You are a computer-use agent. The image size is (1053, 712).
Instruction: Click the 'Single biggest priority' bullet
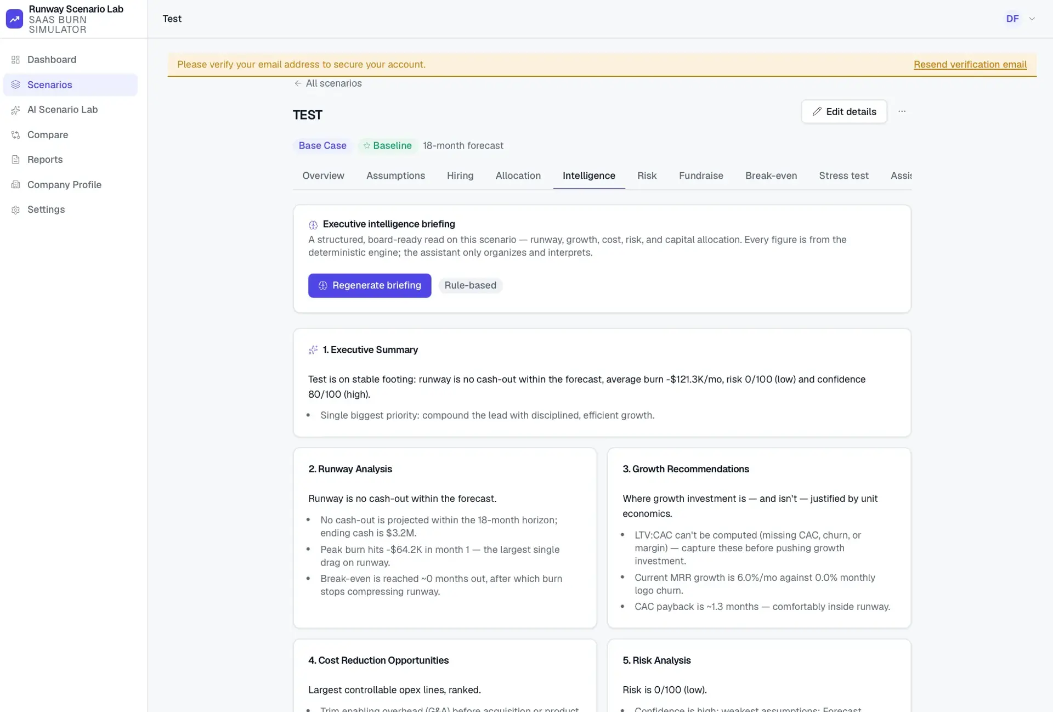[x=487, y=415]
